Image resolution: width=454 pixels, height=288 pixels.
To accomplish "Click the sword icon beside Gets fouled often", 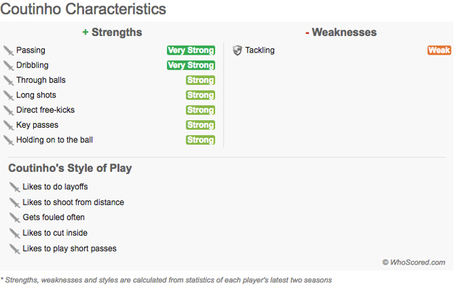I will click(14, 218).
